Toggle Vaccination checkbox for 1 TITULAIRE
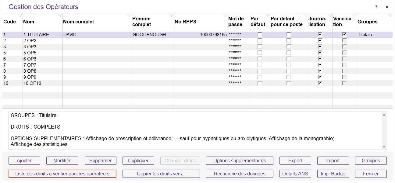This screenshot has height=183, width=395. (344, 35)
